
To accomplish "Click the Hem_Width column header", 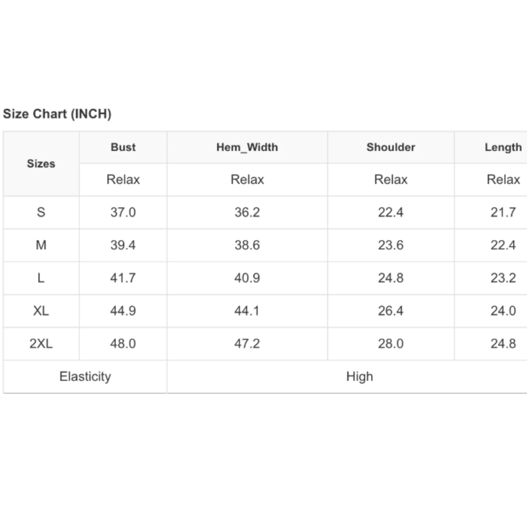I will (x=247, y=147).
